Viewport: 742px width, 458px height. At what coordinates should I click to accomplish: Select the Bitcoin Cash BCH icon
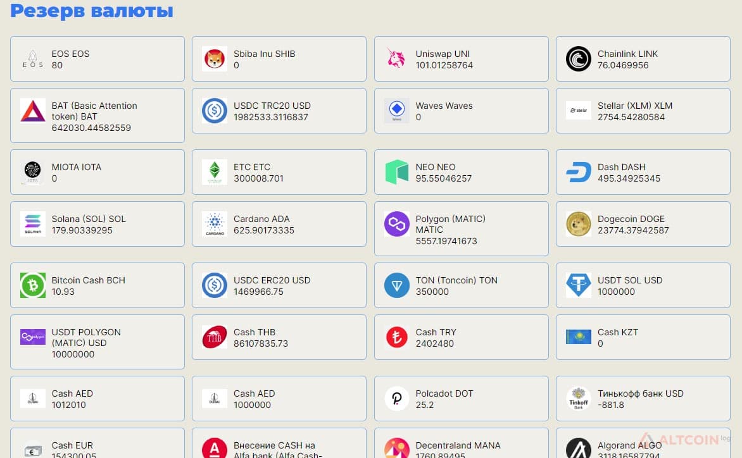pyautogui.click(x=33, y=285)
